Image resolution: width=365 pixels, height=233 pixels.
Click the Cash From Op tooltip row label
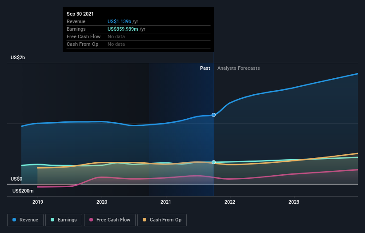[82, 44]
